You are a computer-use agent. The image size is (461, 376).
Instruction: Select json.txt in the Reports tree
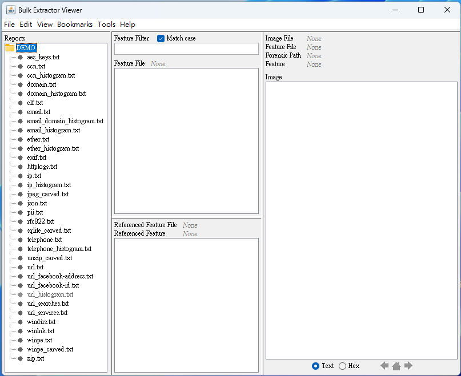[37, 203]
